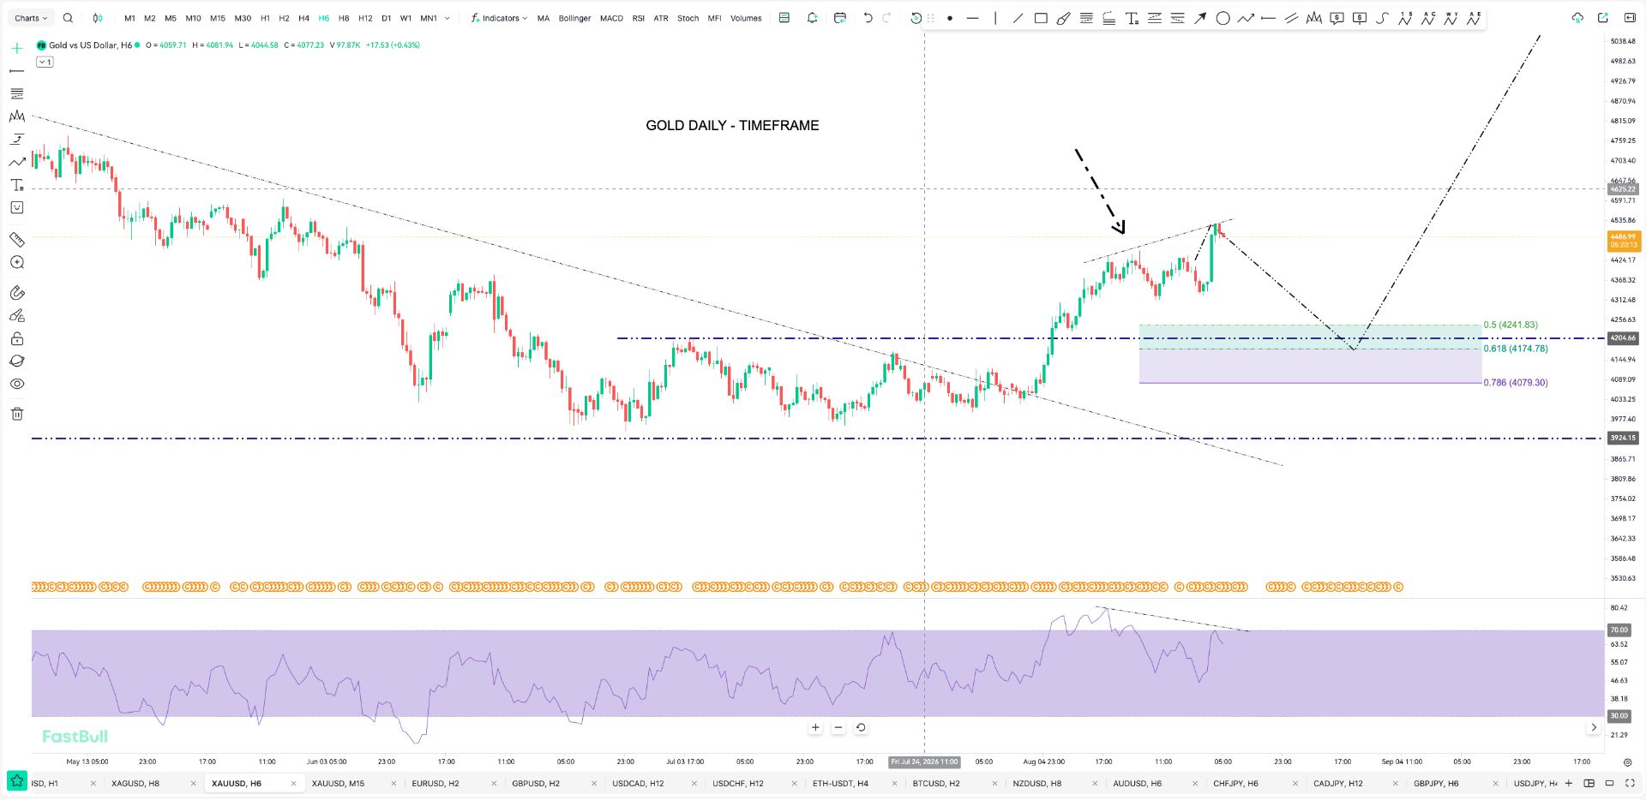Open the symbol search magnifier

pos(68,18)
